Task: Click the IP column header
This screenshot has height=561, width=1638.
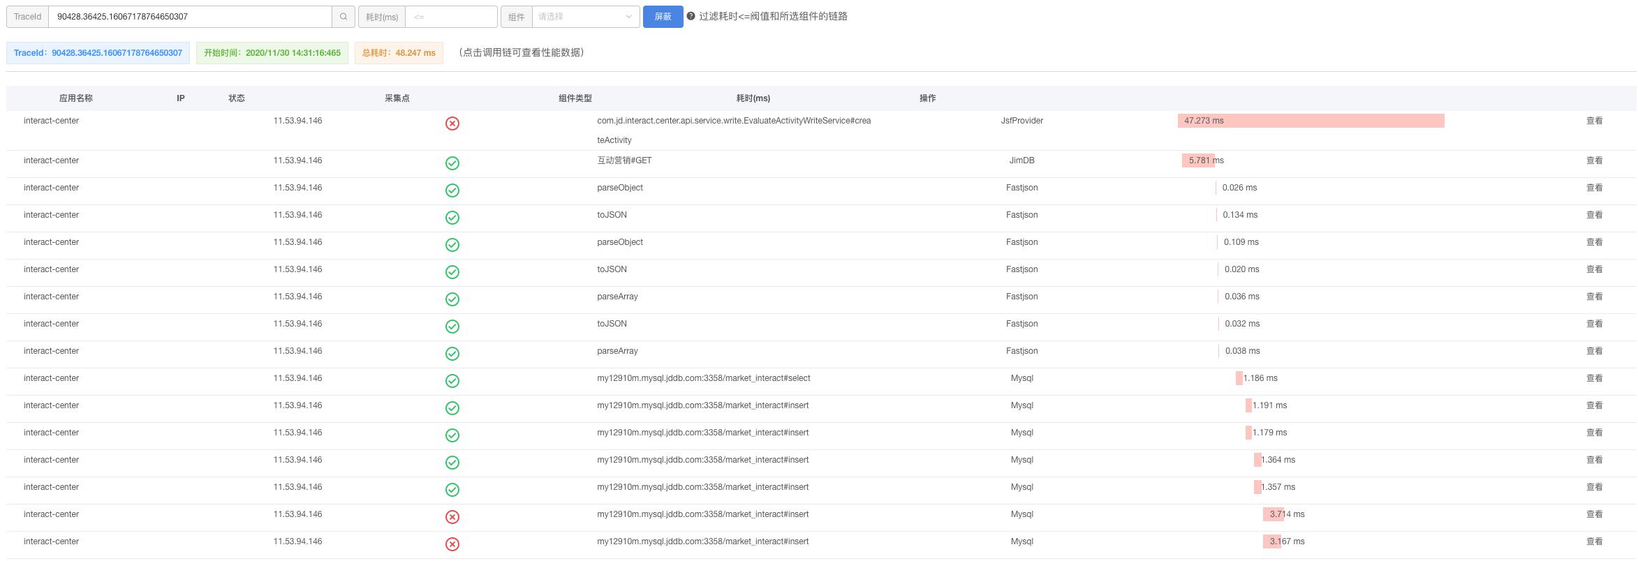Action: coord(181,98)
